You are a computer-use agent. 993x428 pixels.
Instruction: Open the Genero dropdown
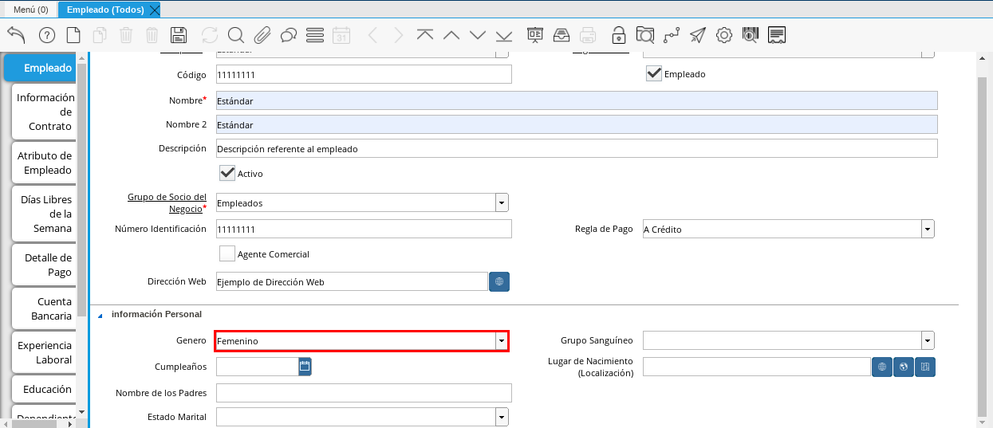click(x=501, y=341)
